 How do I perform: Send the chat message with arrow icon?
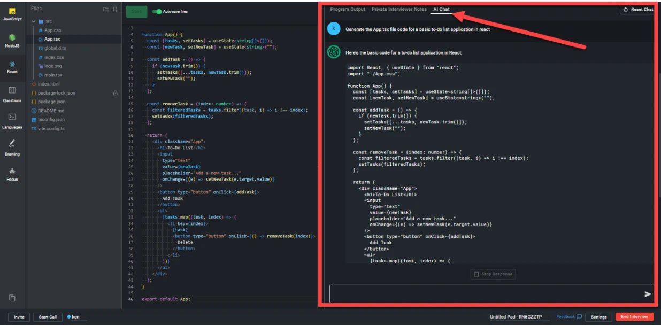[x=648, y=294]
